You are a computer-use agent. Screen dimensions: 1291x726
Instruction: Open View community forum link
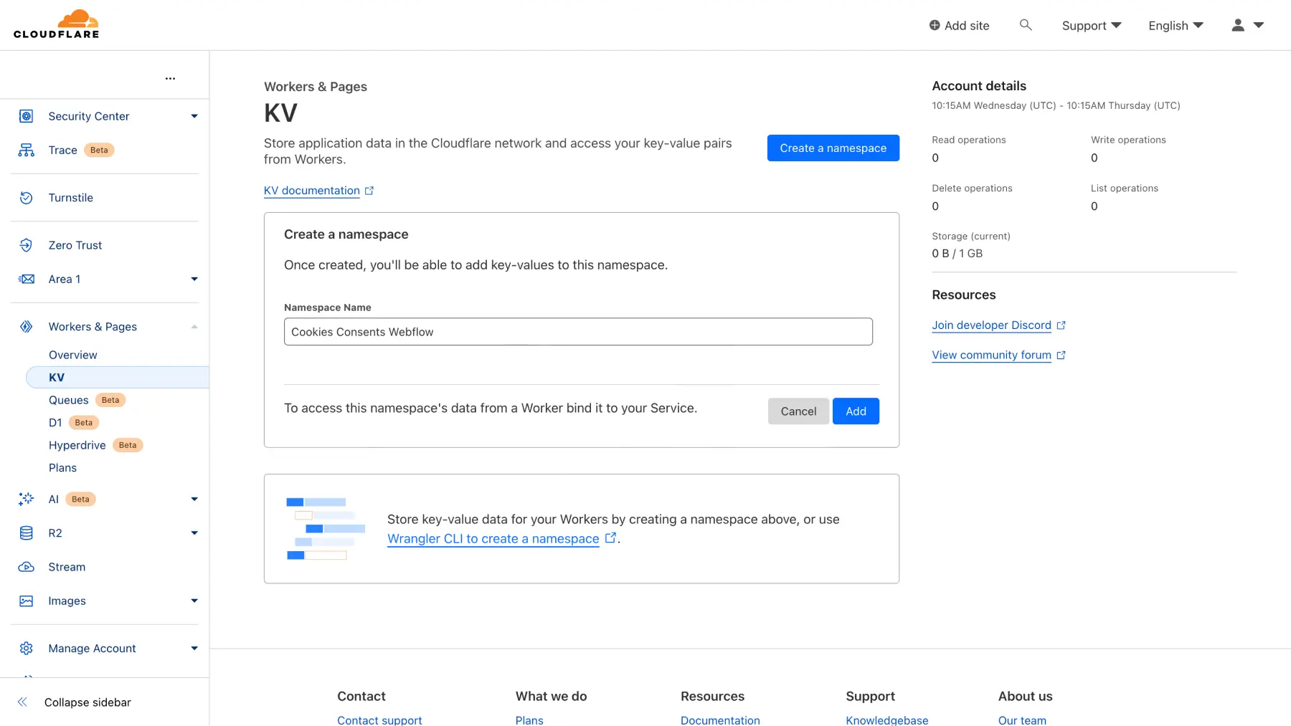(x=991, y=355)
